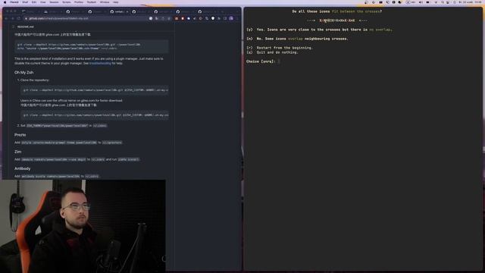
Task: Open the Window menu
Action: coord(105,2)
